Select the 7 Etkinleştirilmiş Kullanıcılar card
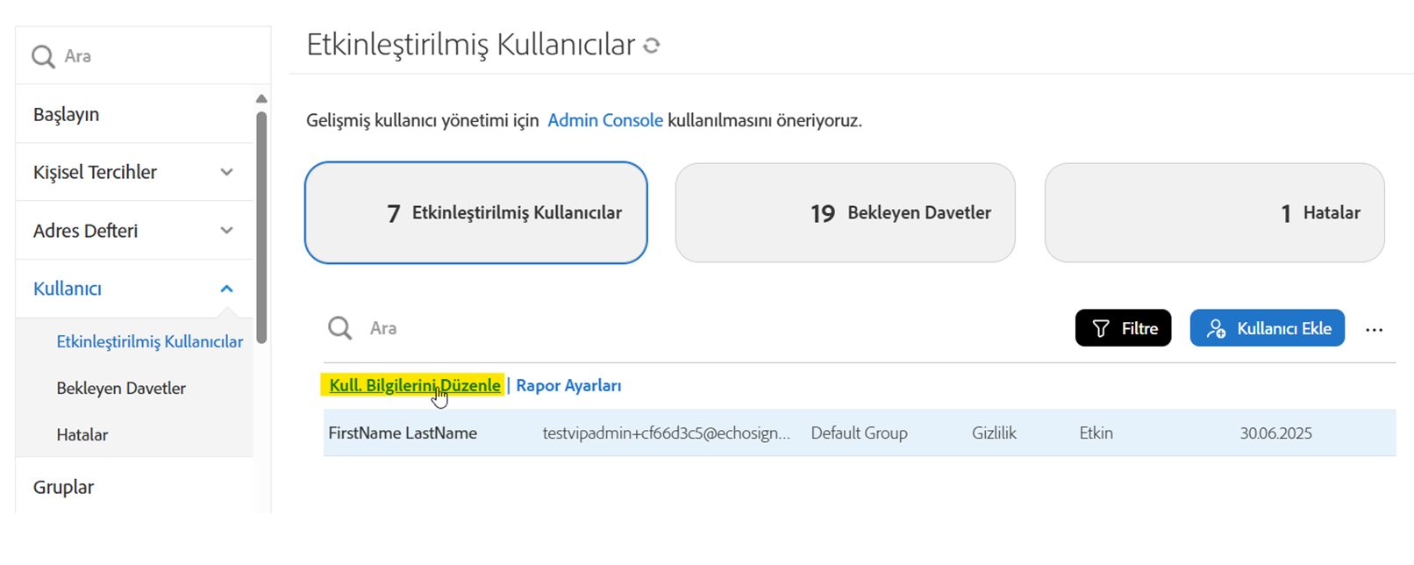The height and width of the screenshot is (565, 1414). (476, 213)
